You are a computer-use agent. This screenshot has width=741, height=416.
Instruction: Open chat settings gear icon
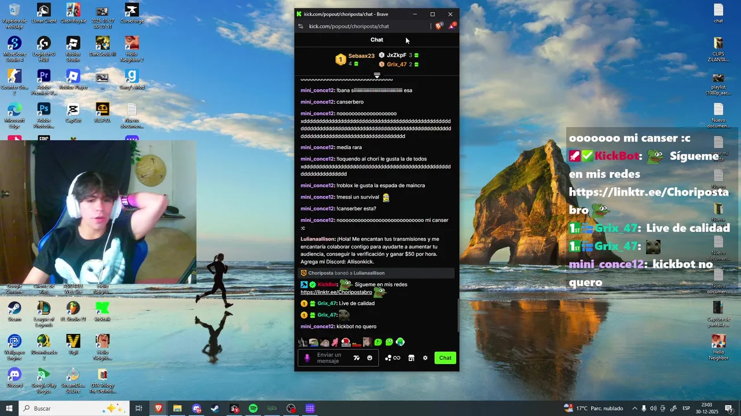tap(425, 358)
